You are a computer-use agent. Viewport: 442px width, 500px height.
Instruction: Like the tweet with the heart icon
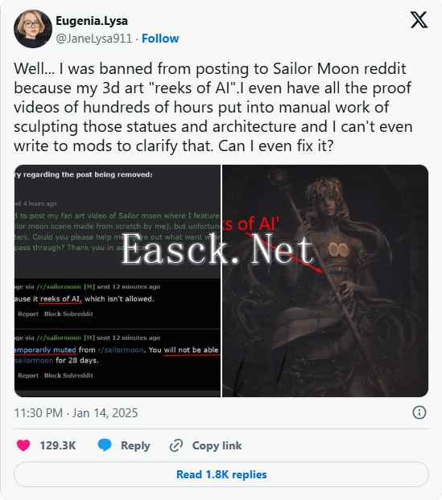pos(23,445)
